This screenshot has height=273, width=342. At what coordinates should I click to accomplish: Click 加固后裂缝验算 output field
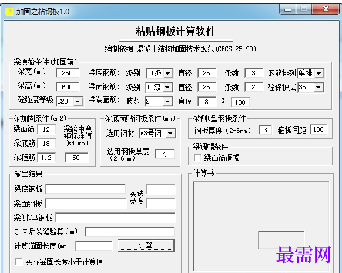(130, 231)
